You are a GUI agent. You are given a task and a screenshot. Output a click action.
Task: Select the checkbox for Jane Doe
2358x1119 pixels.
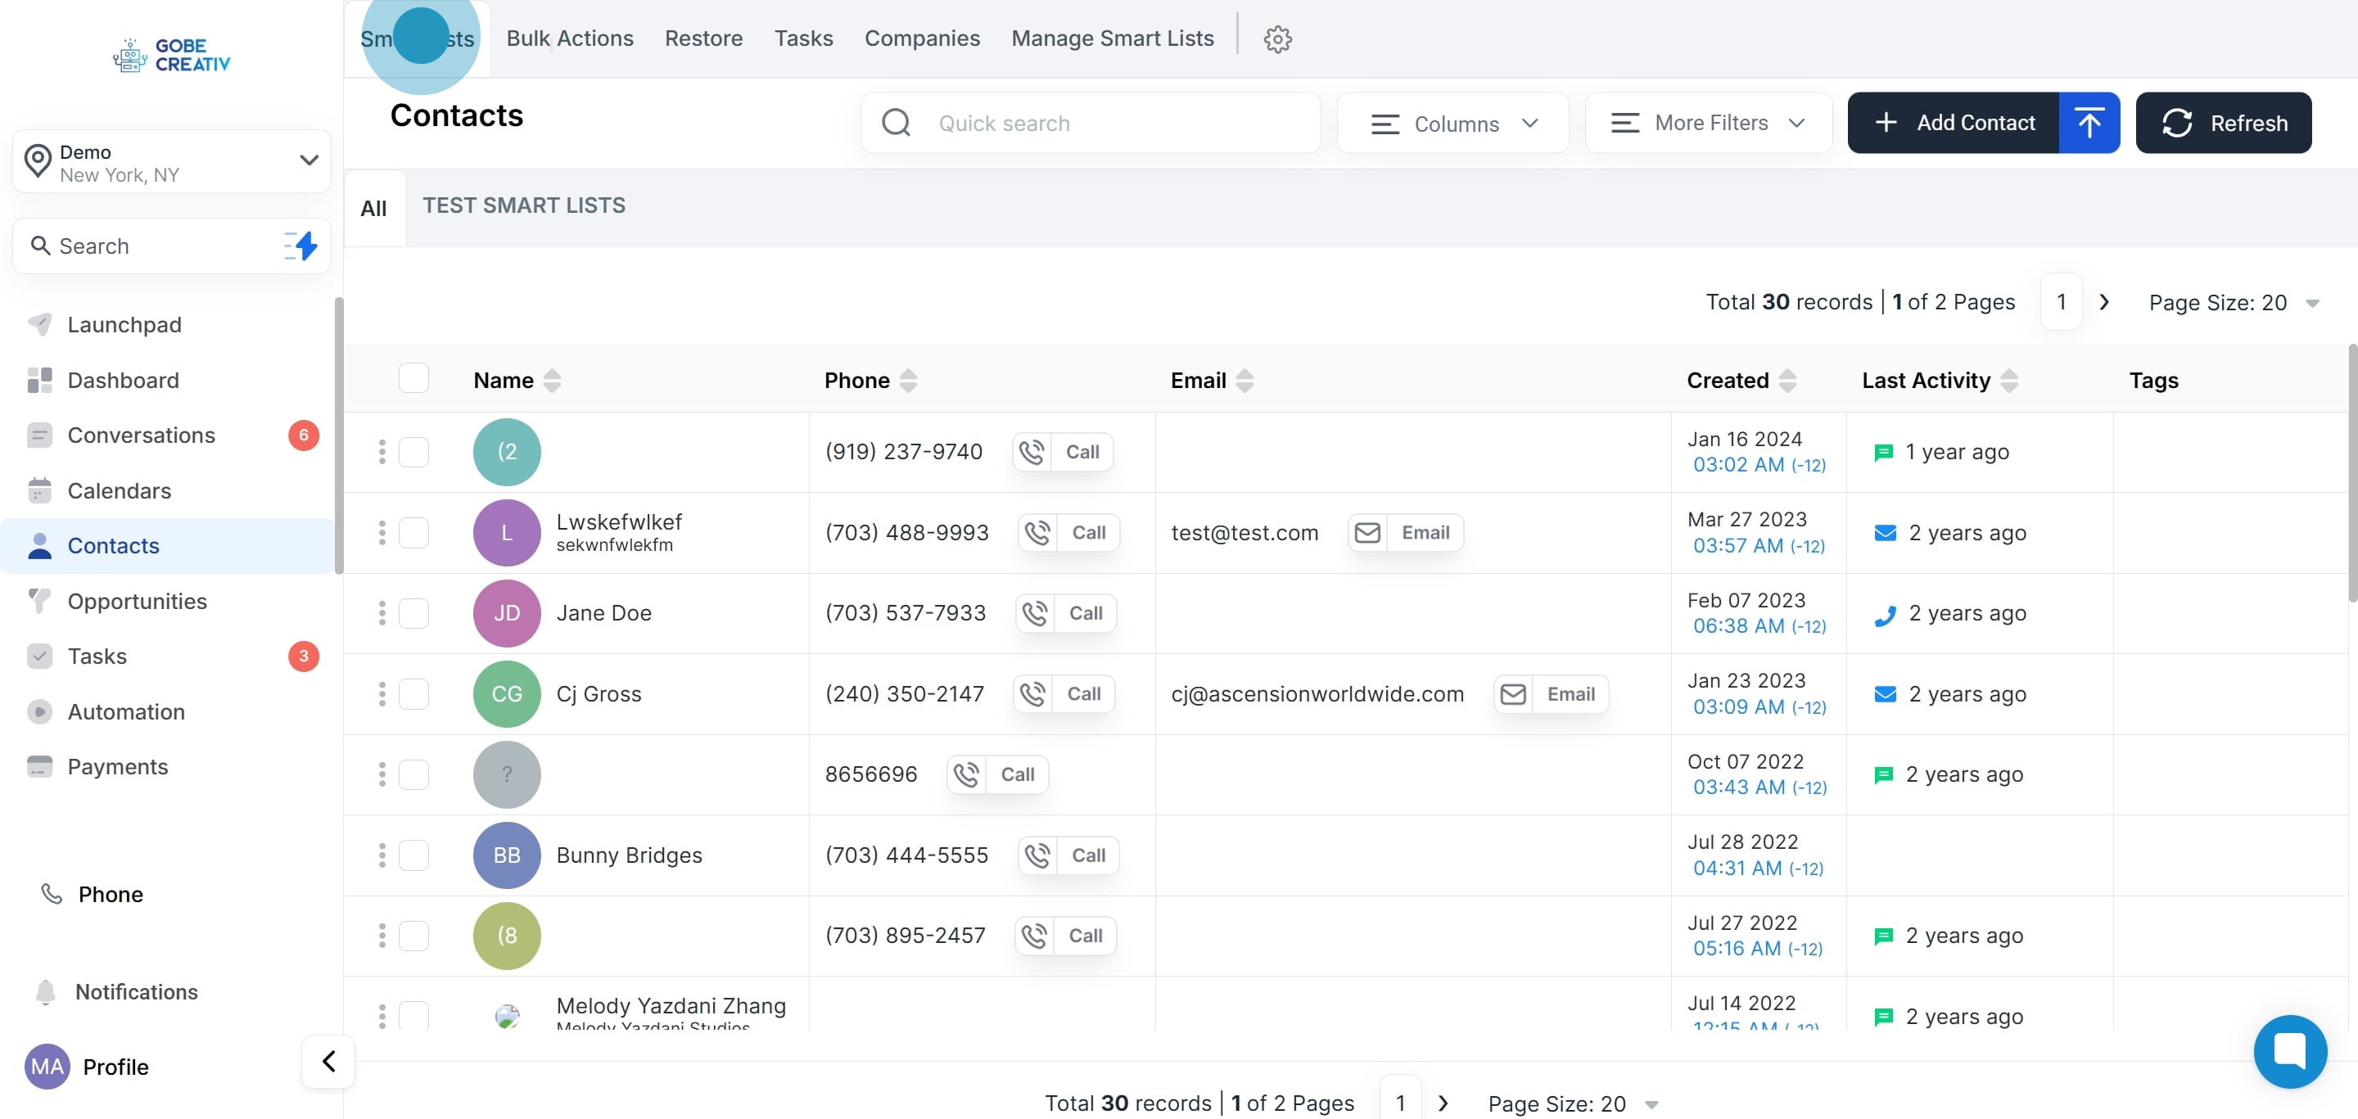pyautogui.click(x=413, y=613)
